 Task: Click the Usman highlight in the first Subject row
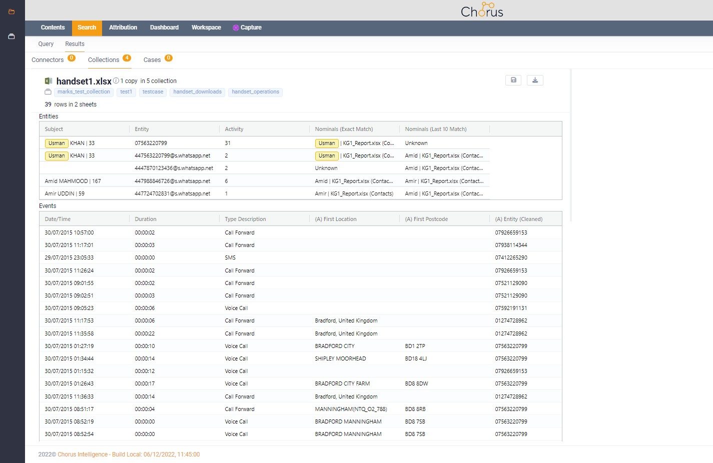click(57, 143)
